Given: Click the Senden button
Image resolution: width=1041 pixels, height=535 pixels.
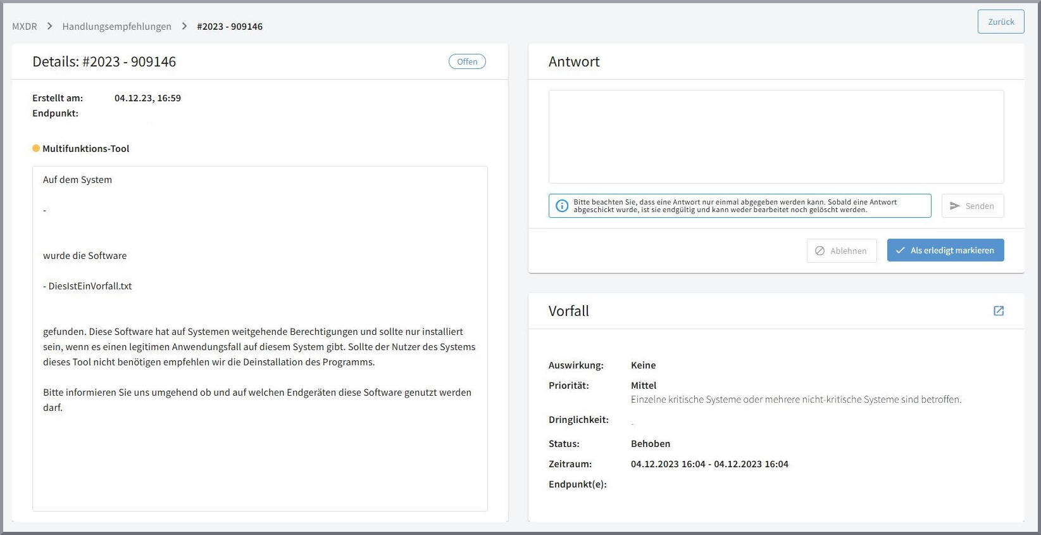Looking at the screenshot, I should tap(972, 206).
